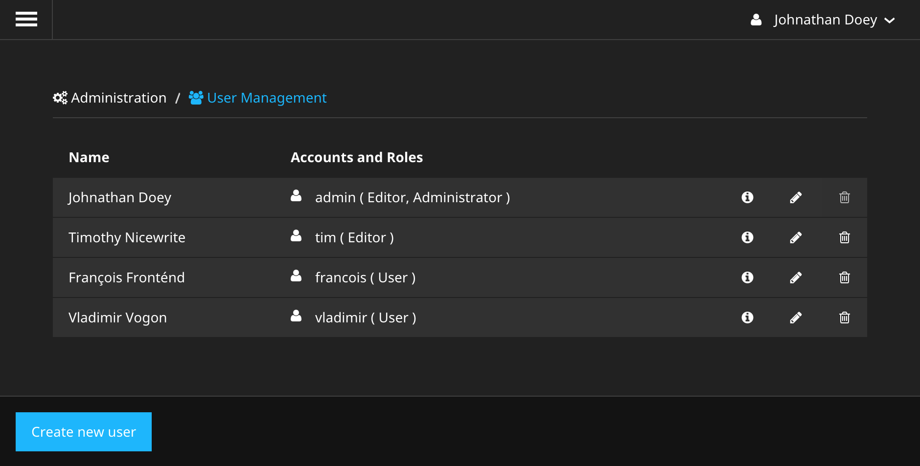Open the hamburger navigation menu
The width and height of the screenshot is (920, 466).
[x=26, y=20]
